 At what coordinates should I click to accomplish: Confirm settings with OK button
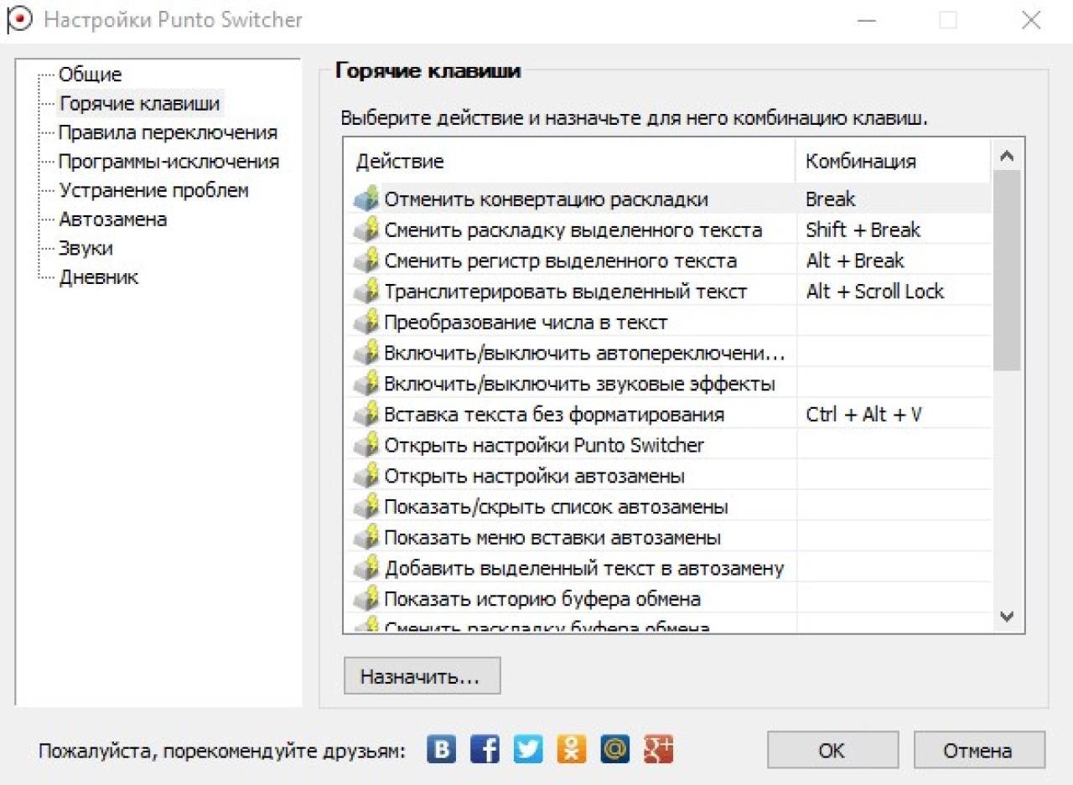coord(832,751)
